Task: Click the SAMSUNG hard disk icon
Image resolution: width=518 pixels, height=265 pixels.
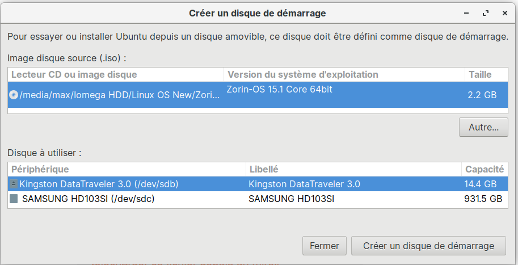Action: tap(14, 199)
